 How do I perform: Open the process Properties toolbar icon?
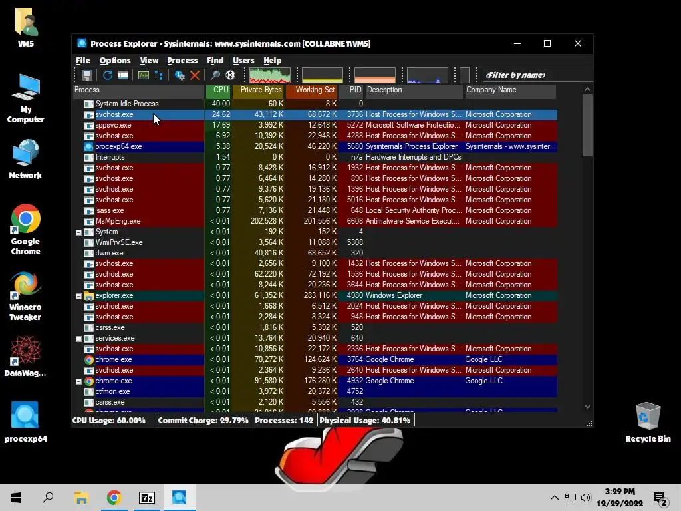coord(180,75)
